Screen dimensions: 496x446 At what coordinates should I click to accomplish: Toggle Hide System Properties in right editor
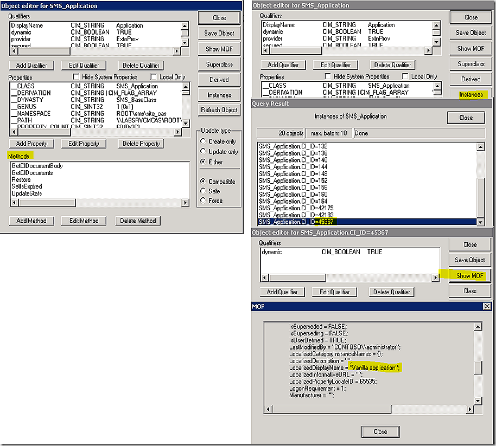328,76
